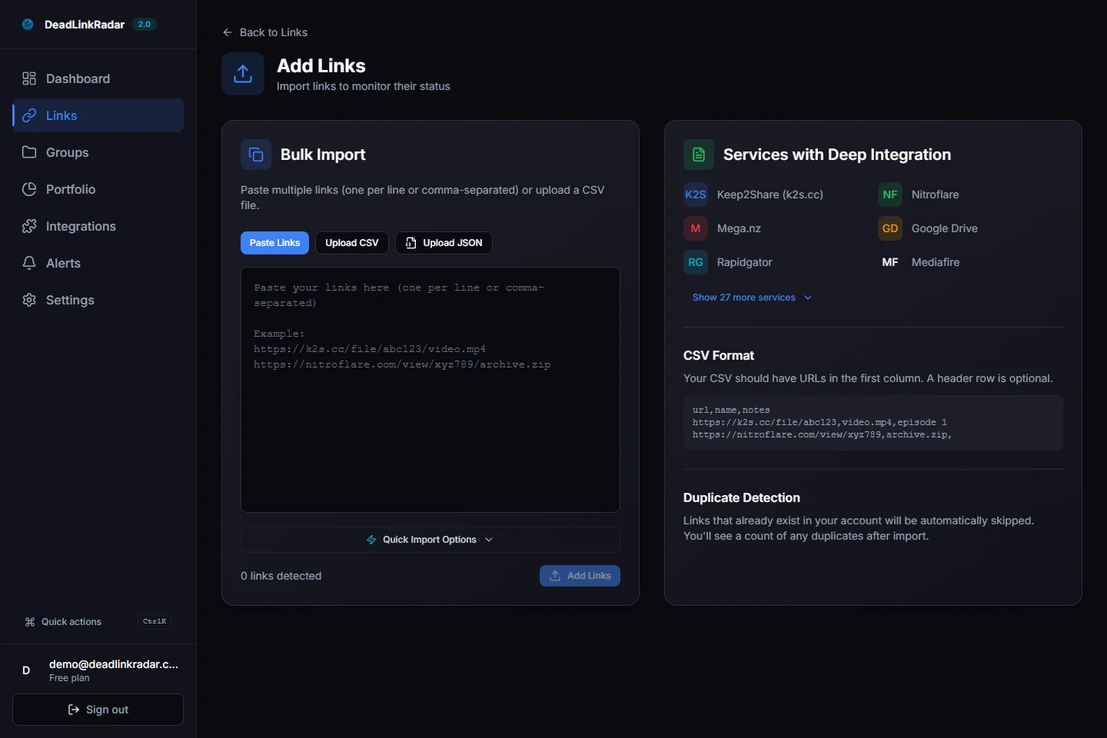The height and width of the screenshot is (738, 1107).
Task: Click the Google Drive GD badge
Action: [x=890, y=228]
